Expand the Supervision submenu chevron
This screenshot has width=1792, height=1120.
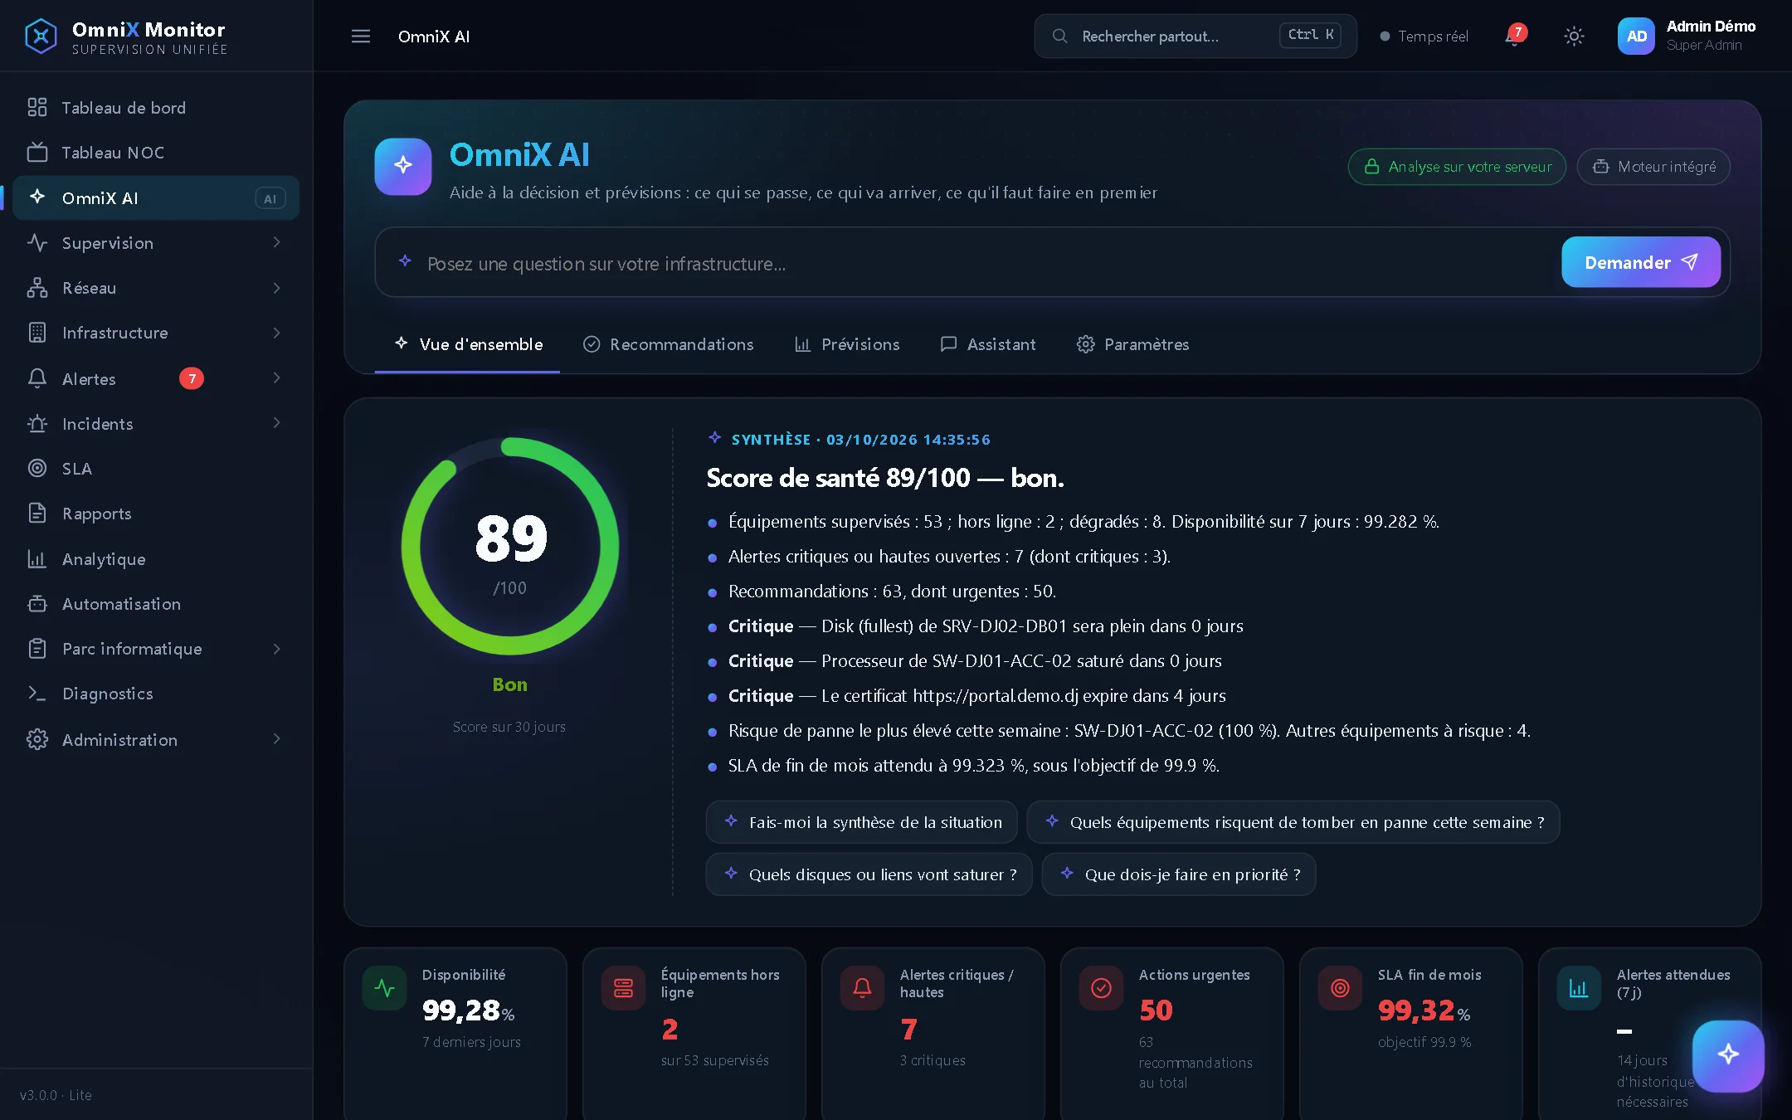277,242
